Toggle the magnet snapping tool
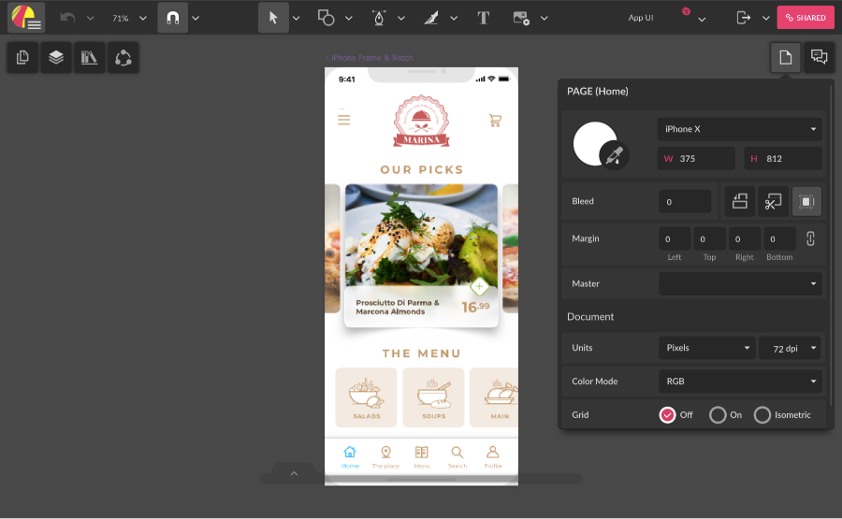 coord(172,18)
